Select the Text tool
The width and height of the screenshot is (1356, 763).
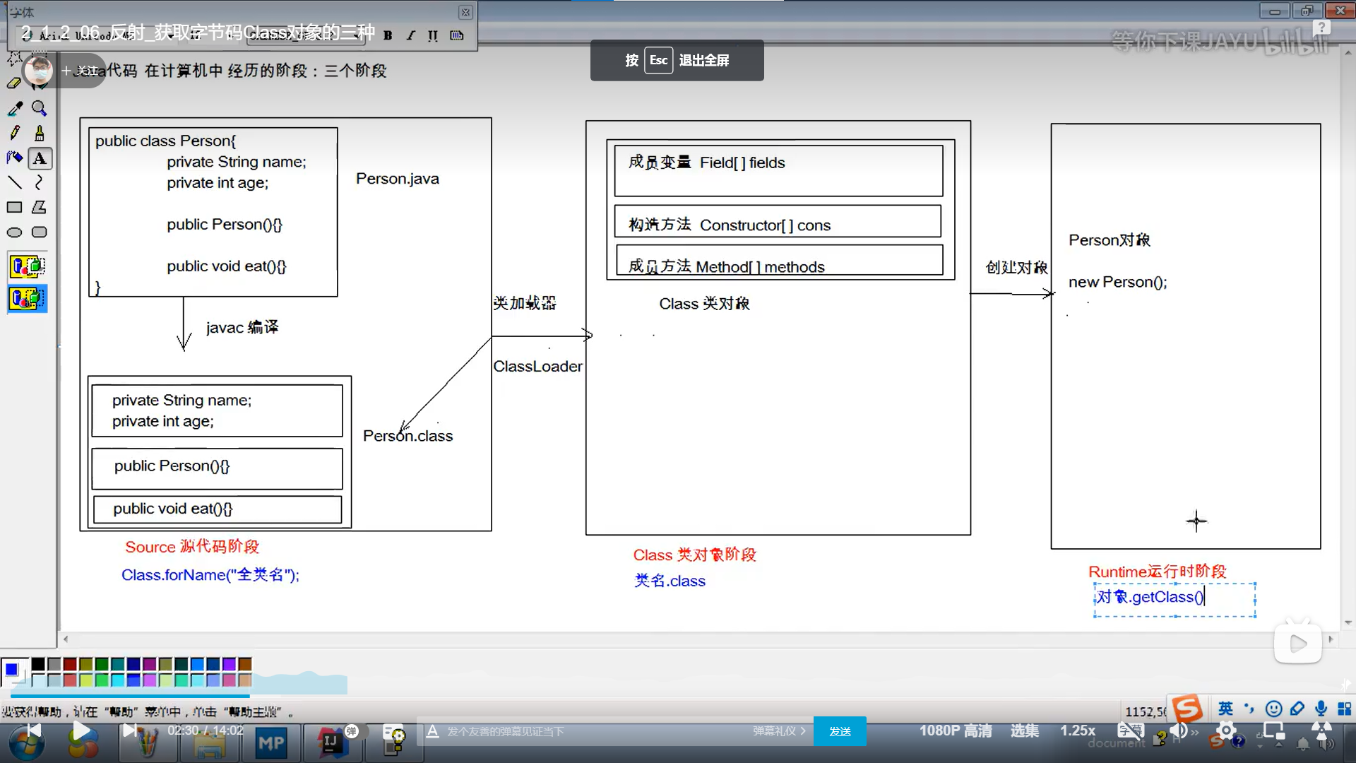(x=40, y=158)
